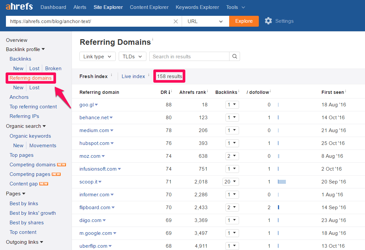The image size is (365, 250).
Task: Open Anchors report
Action: tap(19, 97)
